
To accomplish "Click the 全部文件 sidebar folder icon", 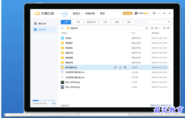I will click(35, 29).
